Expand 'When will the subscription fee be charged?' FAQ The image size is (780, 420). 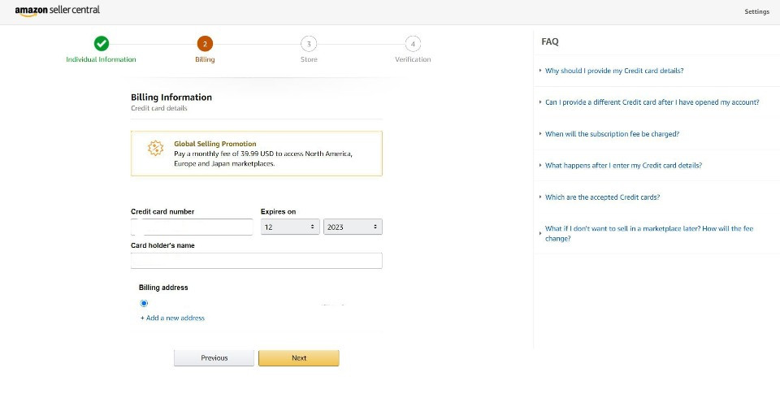click(612, 134)
